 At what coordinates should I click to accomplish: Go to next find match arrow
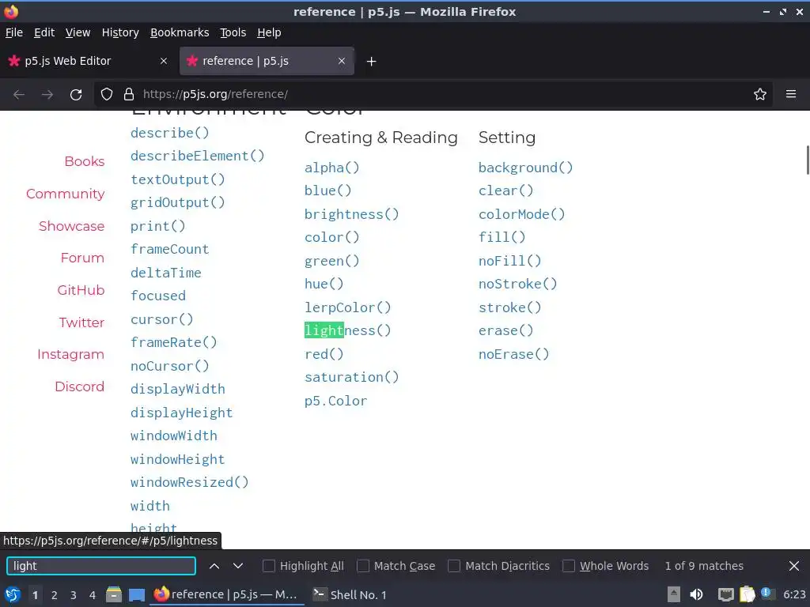click(237, 566)
